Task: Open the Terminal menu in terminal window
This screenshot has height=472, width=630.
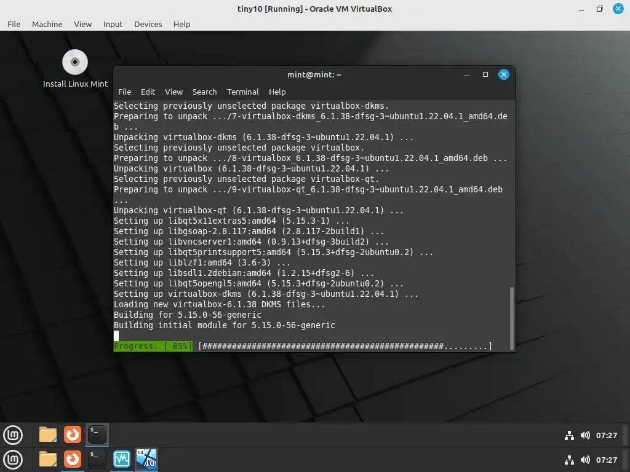Action: pyautogui.click(x=242, y=92)
